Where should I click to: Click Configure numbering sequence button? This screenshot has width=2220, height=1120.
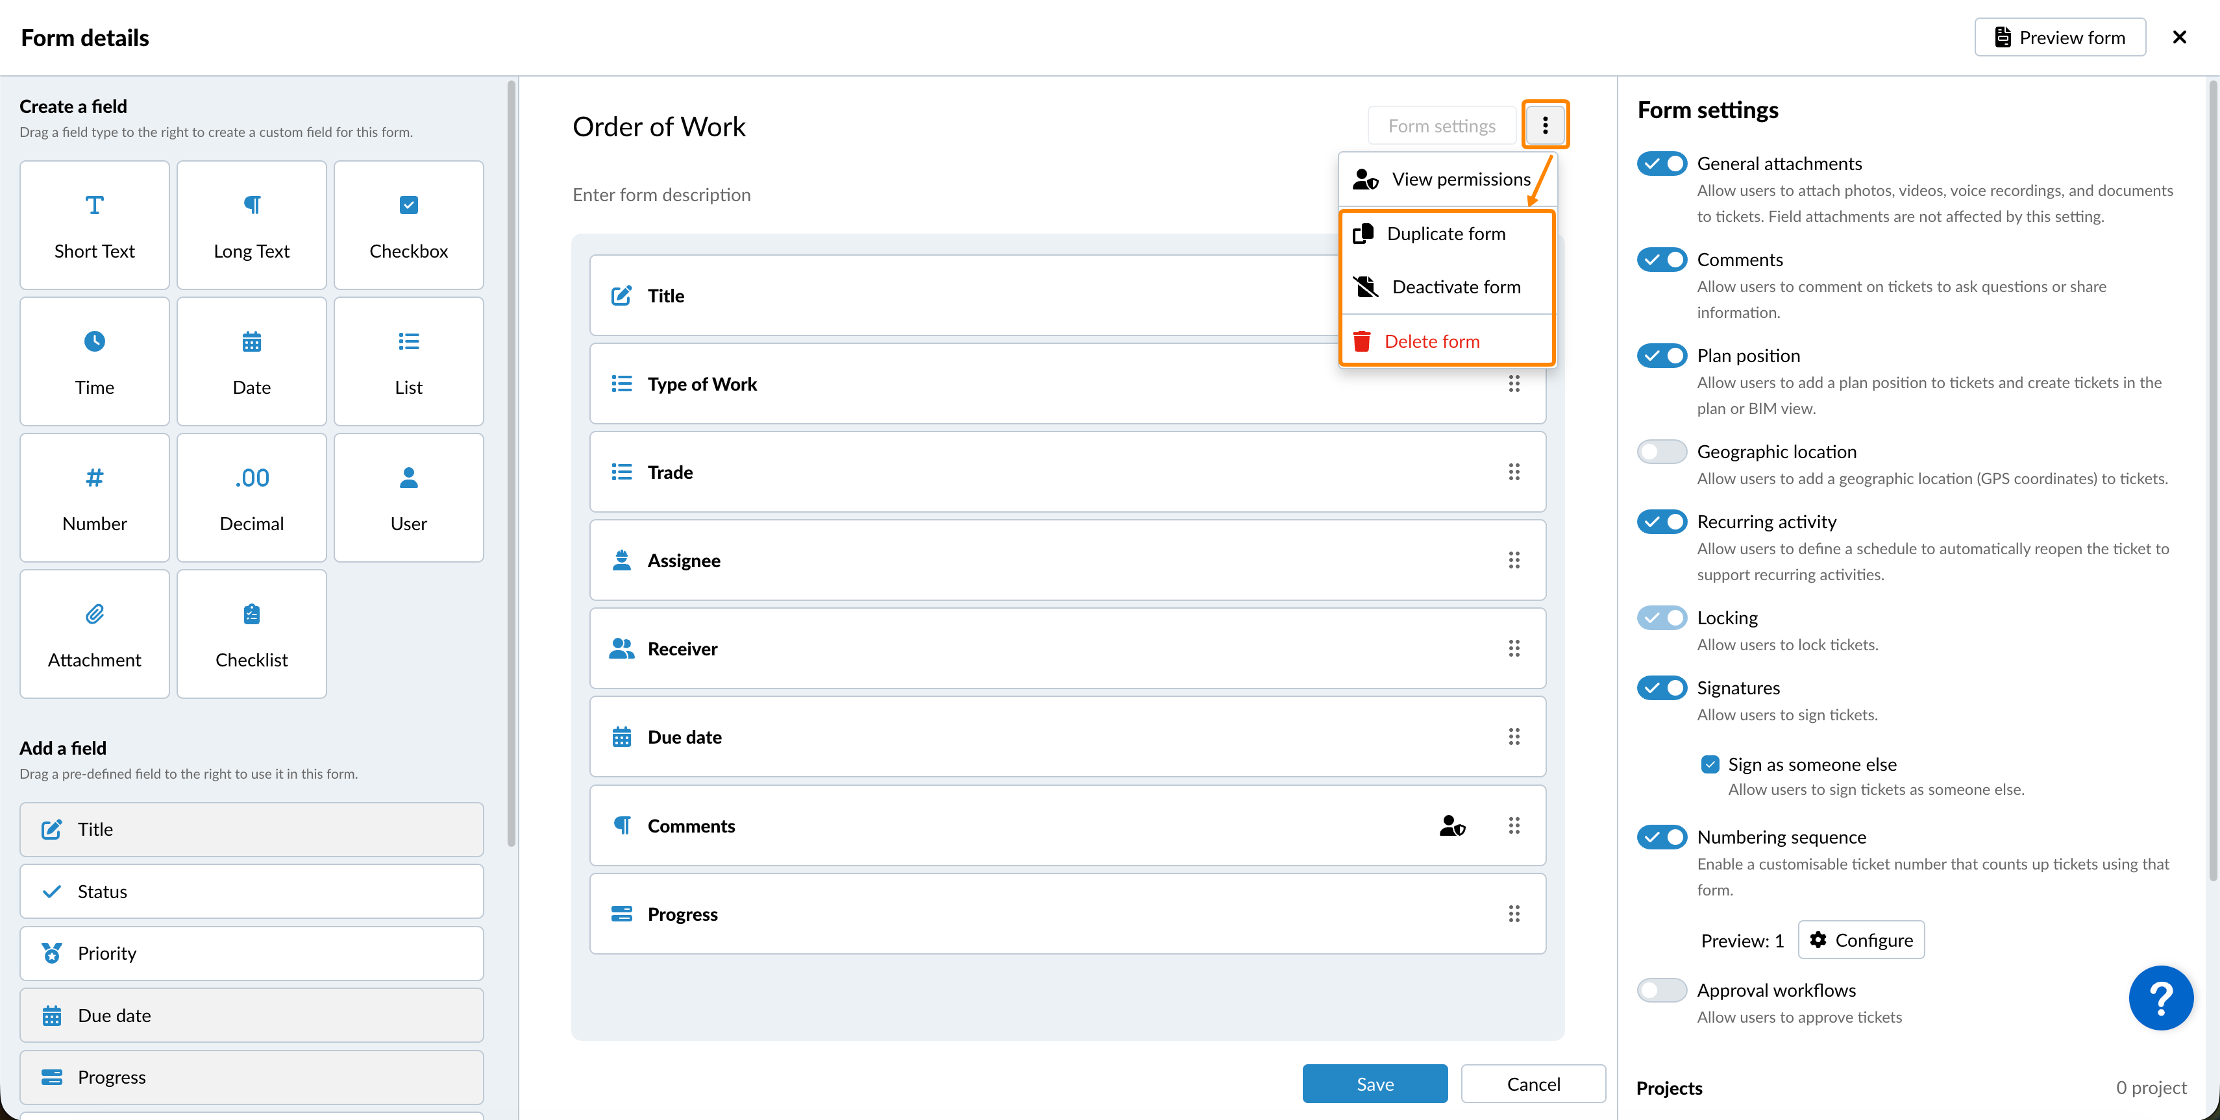(x=1860, y=940)
